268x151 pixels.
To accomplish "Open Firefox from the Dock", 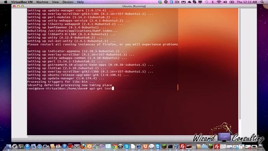I will [83, 146].
